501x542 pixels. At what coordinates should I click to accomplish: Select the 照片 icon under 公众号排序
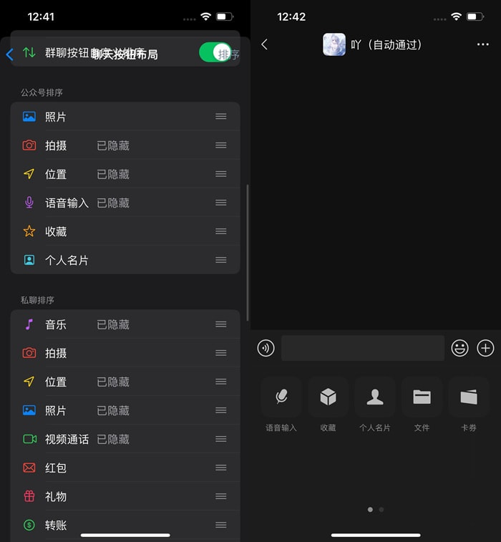click(x=29, y=117)
